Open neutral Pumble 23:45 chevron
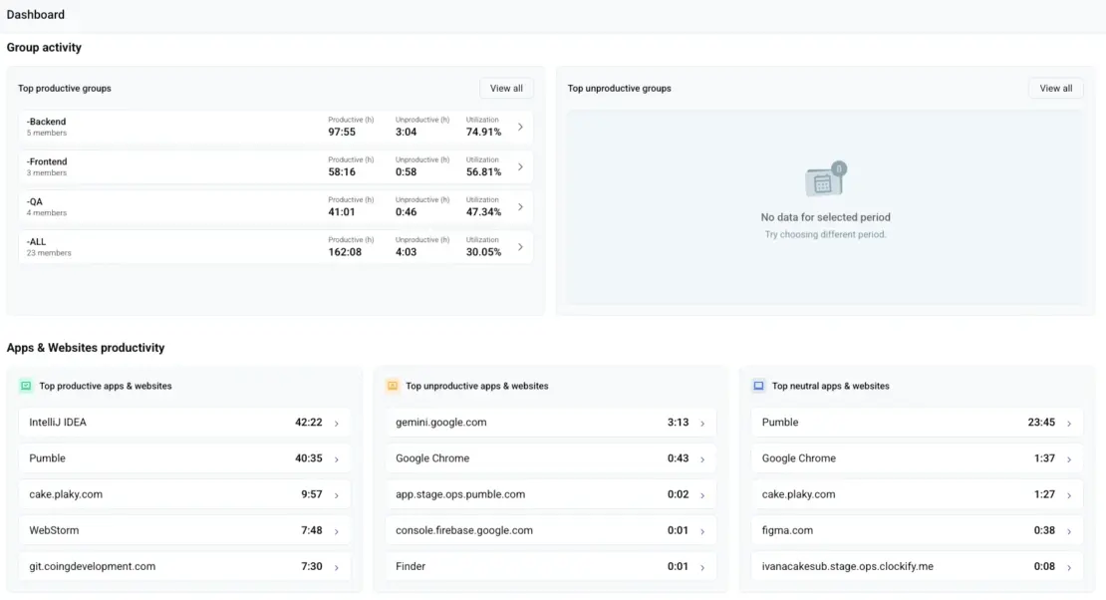This screenshot has height=600, width=1106. (1069, 424)
